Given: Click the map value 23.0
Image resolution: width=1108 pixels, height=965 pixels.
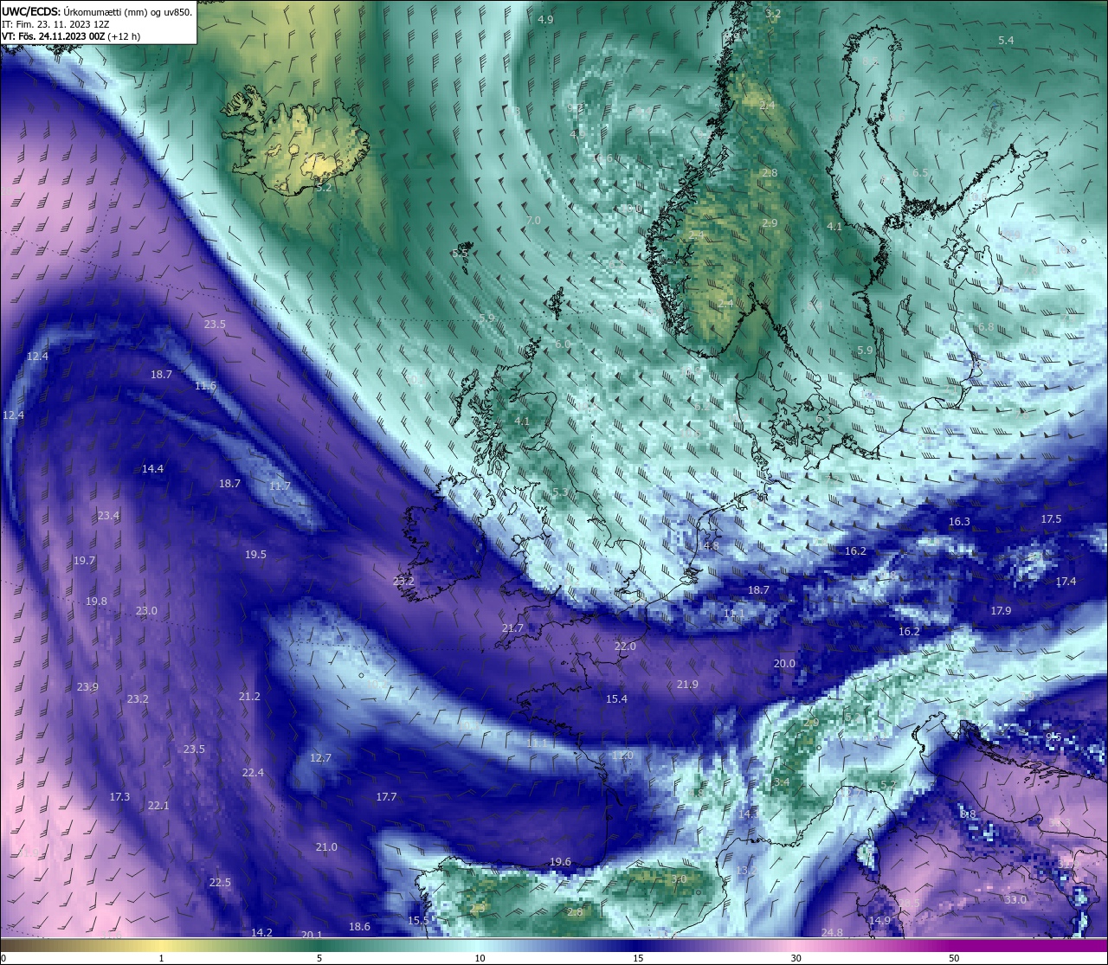Looking at the screenshot, I should pyautogui.click(x=146, y=611).
